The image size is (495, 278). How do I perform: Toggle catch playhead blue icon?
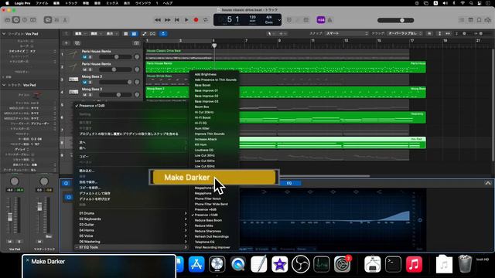click(x=163, y=33)
